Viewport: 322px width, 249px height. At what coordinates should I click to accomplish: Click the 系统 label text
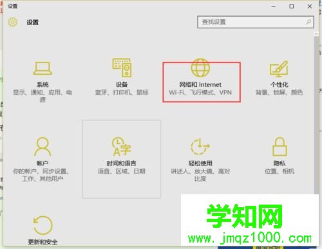coord(43,84)
